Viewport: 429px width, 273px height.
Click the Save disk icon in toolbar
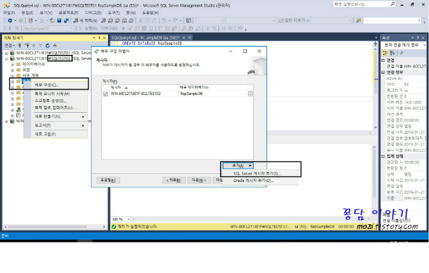click(59, 21)
